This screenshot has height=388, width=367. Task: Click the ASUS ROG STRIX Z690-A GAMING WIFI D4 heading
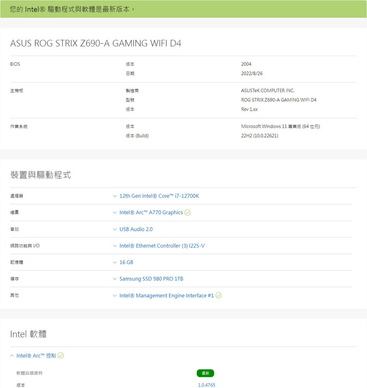click(x=95, y=43)
